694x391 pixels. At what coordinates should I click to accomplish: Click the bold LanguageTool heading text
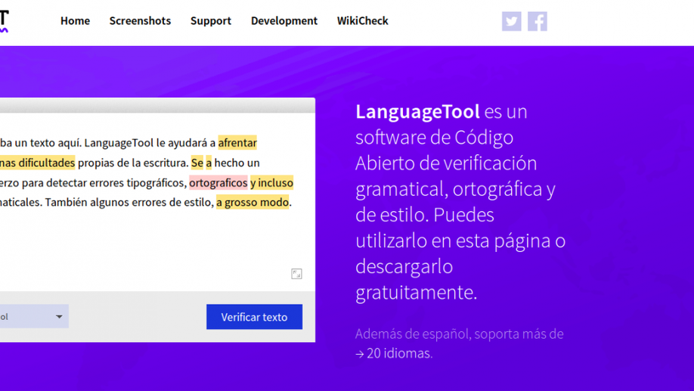(x=417, y=112)
